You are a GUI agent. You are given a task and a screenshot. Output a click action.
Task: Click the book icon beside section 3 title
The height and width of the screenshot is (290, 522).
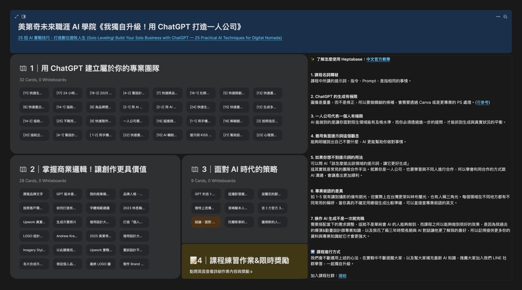[x=195, y=169]
